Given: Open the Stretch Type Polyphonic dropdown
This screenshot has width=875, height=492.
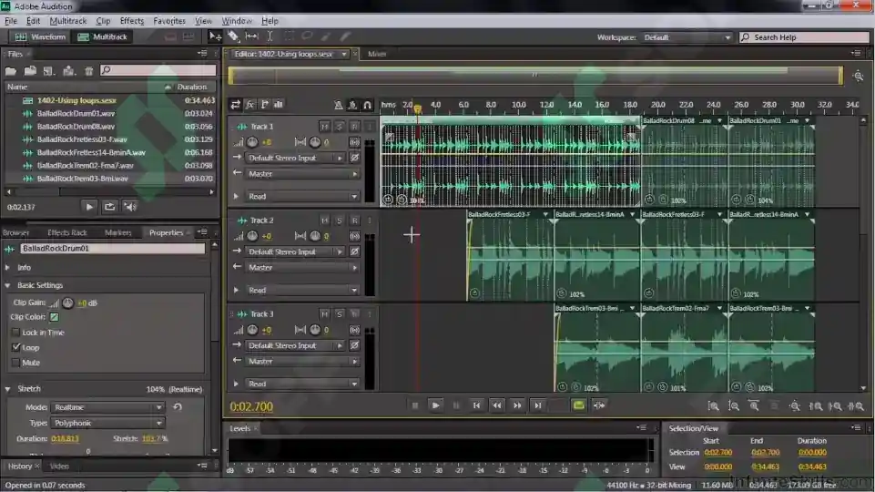Looking at the screenshot, I should (x=108, y=423).
